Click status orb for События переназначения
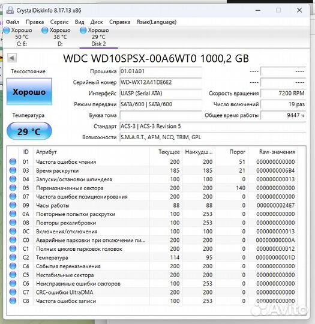 [x=13, y=266]
